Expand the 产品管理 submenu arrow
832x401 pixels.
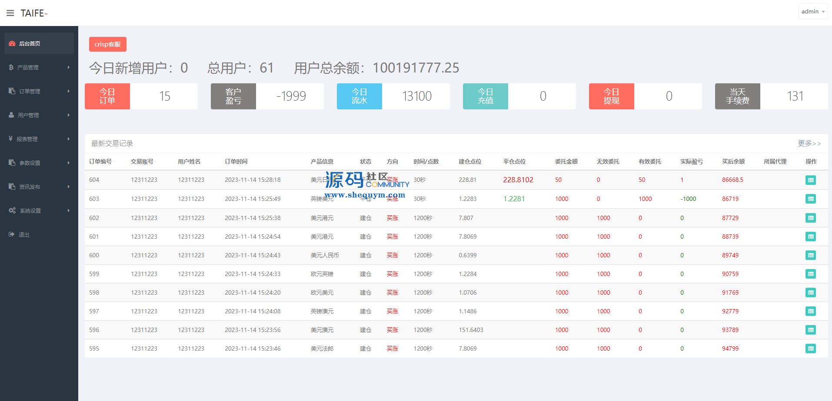(x=68, y=67)
